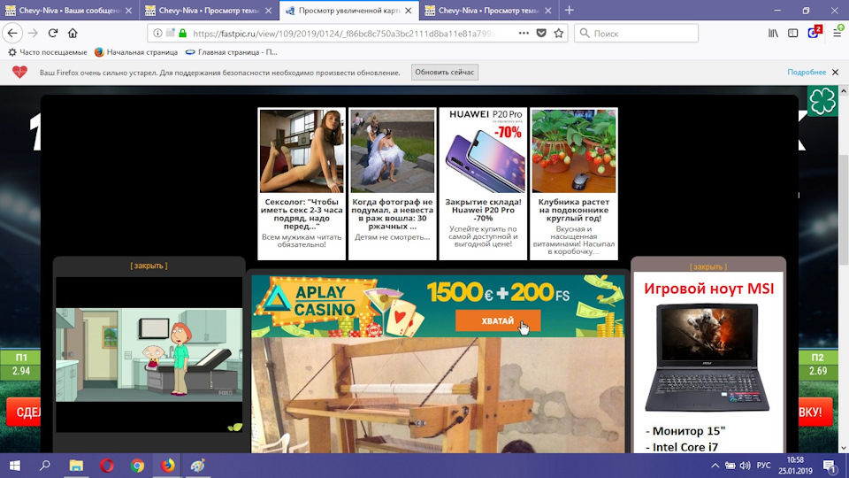Screen dimensions: 849x478
Task: Click the MSI laptop image
Action: point(707,358)
